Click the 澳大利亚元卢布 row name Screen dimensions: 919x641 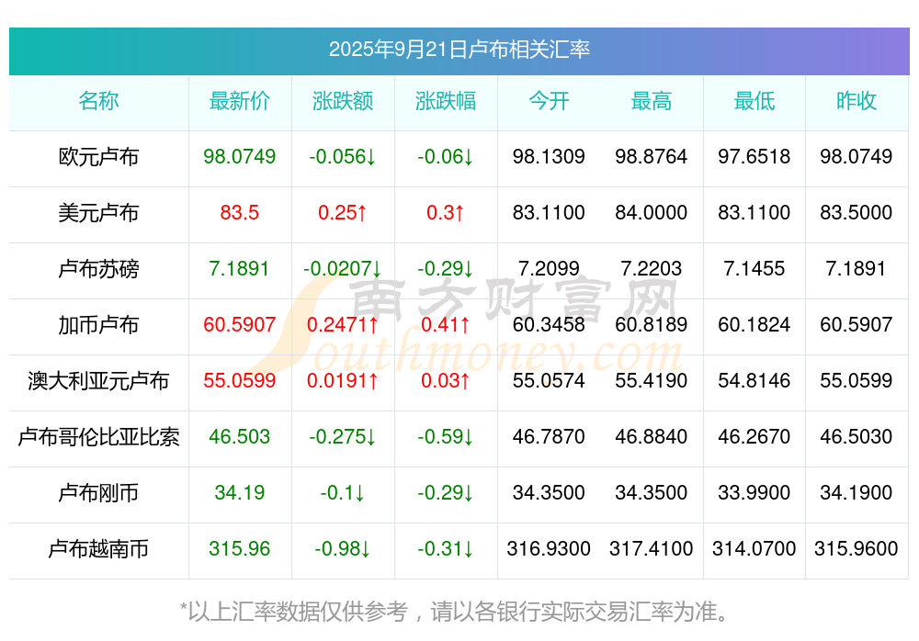(98, 381)
